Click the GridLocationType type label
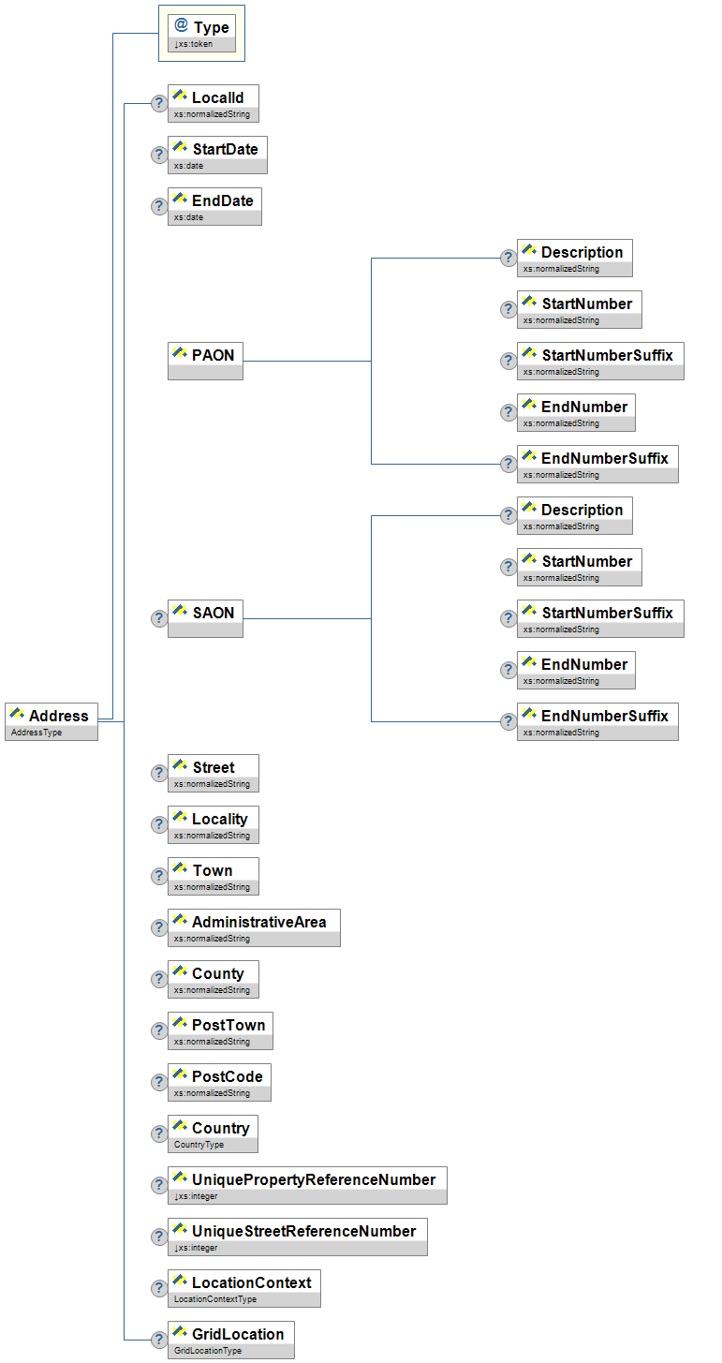Viewport: 722px width, 1363px height. point(208,1351)
